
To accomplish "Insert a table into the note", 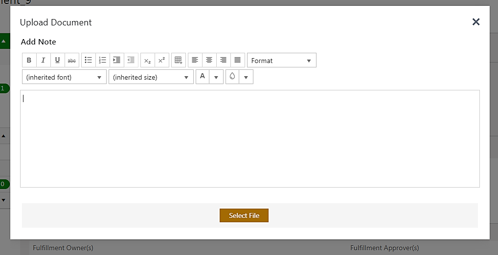I will coord(179,60).
